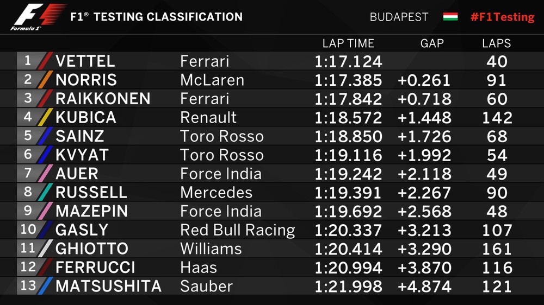Click the LAP TIME column header
544x305 pixels.
348,43
